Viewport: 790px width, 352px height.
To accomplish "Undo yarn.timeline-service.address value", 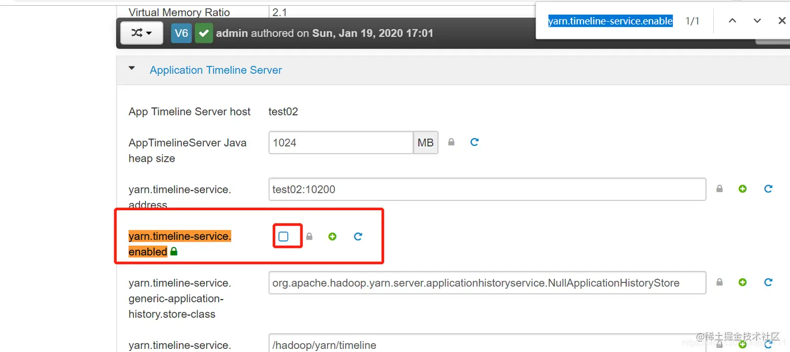I will (768, 189).
